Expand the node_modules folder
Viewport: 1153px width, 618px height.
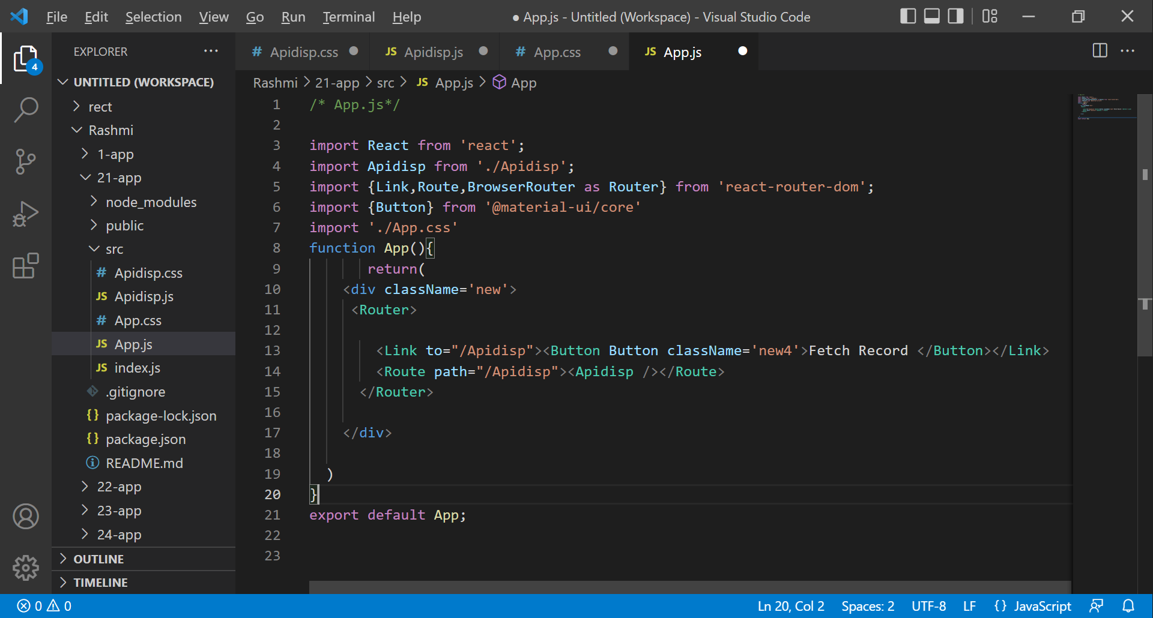pos(144,202)
